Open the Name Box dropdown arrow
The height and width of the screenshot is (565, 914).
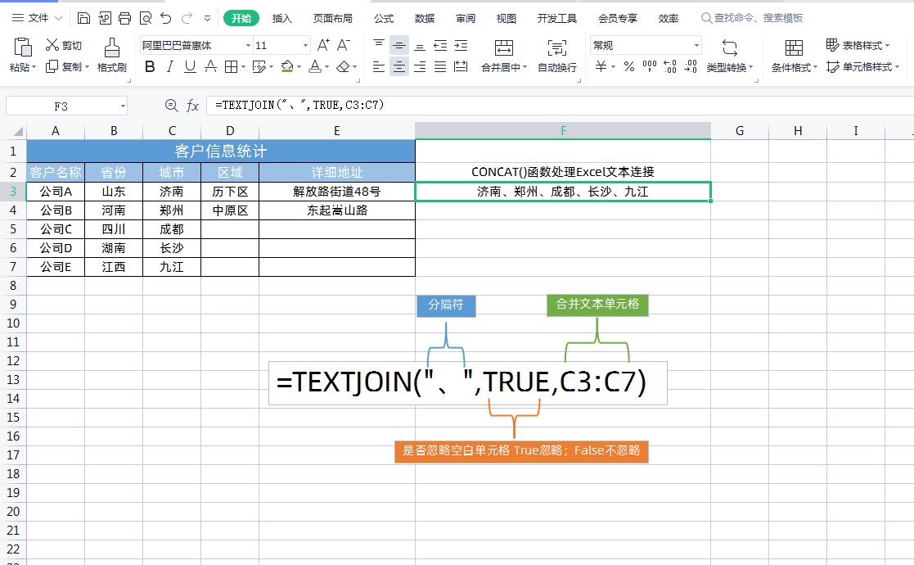click(x=123, y=106)
